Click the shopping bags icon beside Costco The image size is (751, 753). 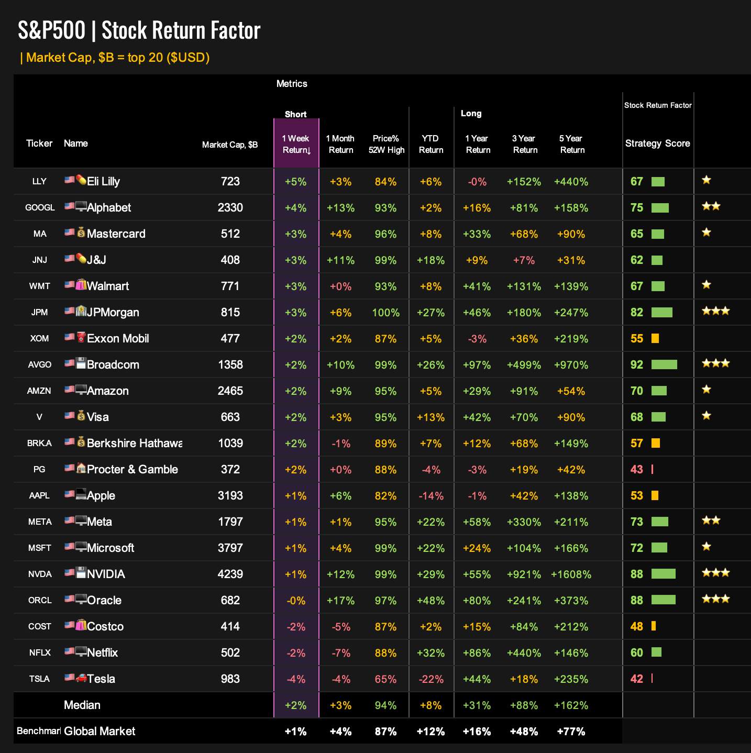[x=81, y=625]
